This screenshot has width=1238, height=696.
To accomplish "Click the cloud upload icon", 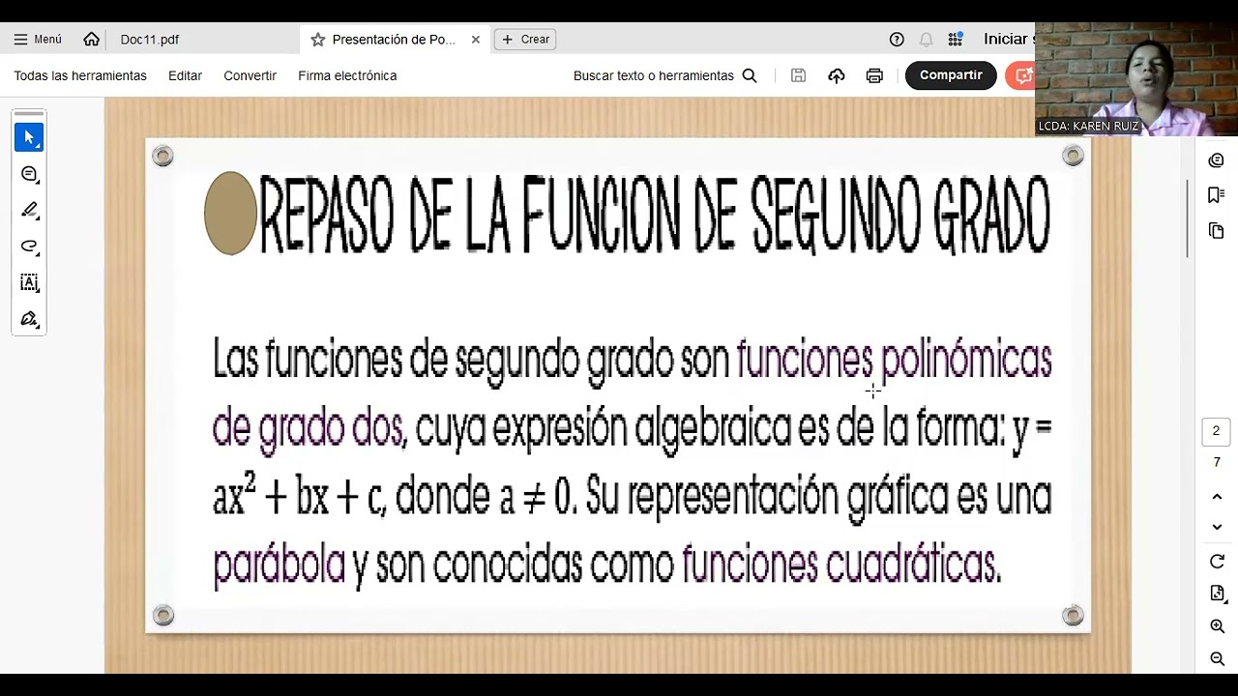I will (837, 75).
